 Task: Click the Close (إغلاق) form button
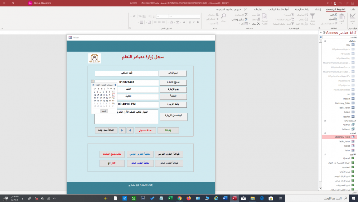point(112,163)
